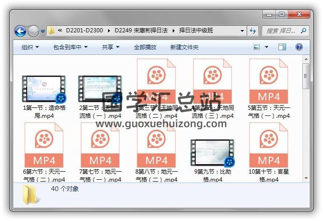Go back with the blue Back arrow
Viewport: 323px width, 221px height.
(20, 31)
